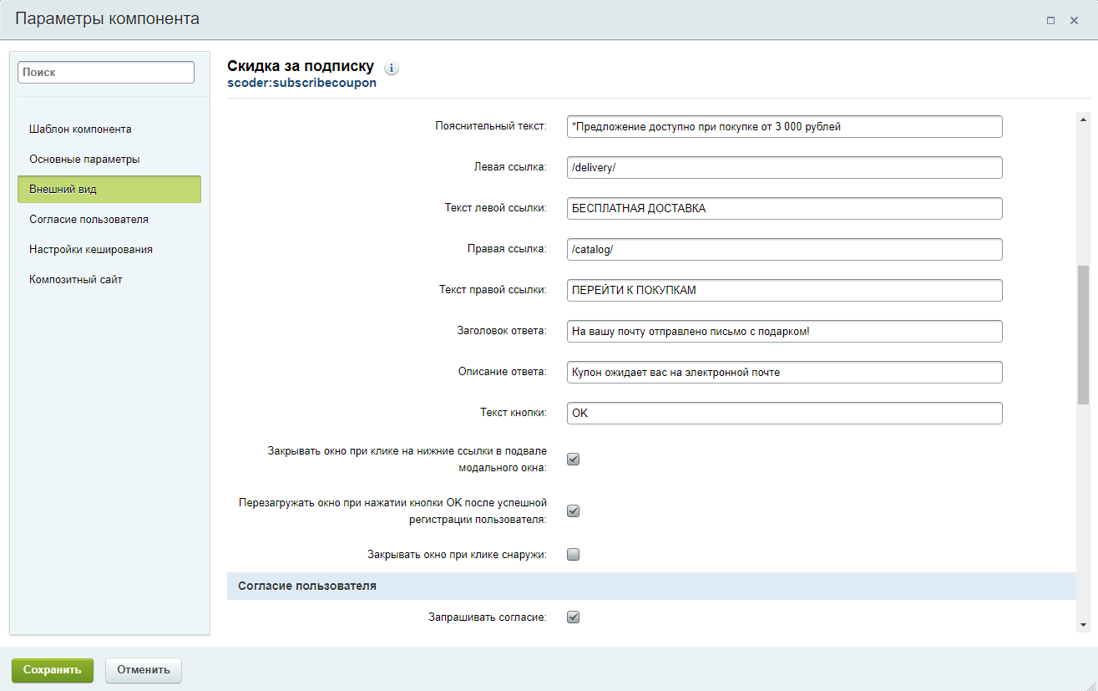Click the scrollbar down arrow

(x=1083, y=625)
